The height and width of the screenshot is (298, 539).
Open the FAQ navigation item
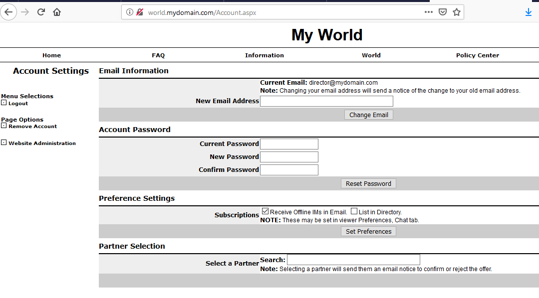[x=158, y=55]
